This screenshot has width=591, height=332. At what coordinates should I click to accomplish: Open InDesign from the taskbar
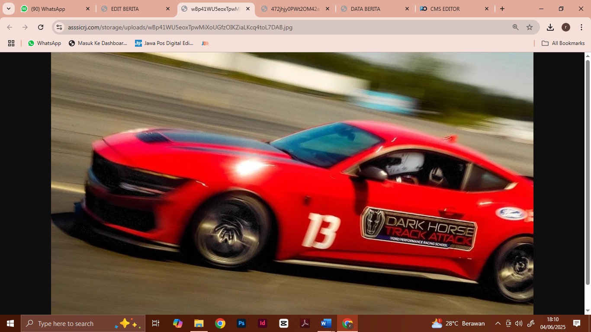tap(262, 323)
